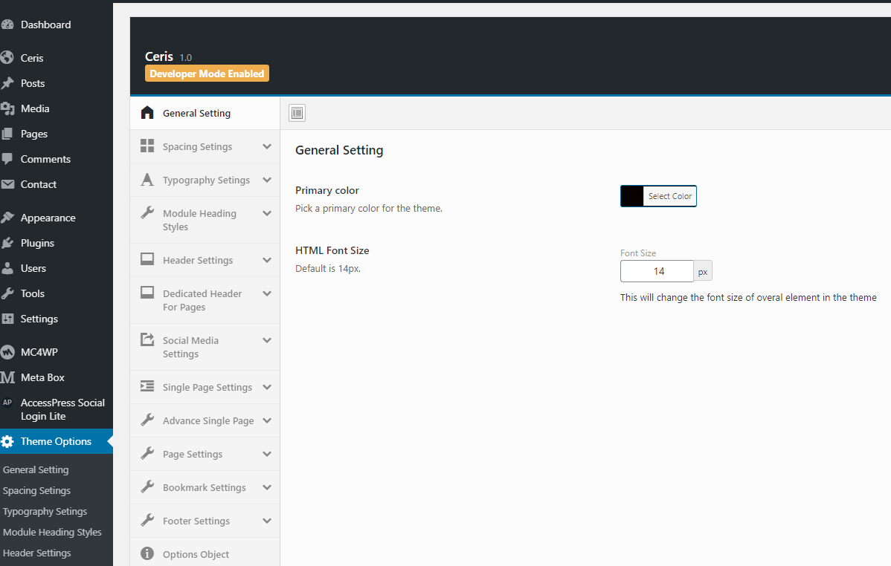
Task: Click the Users person icon
Action: pyautogui.click(x=7, y=268)
